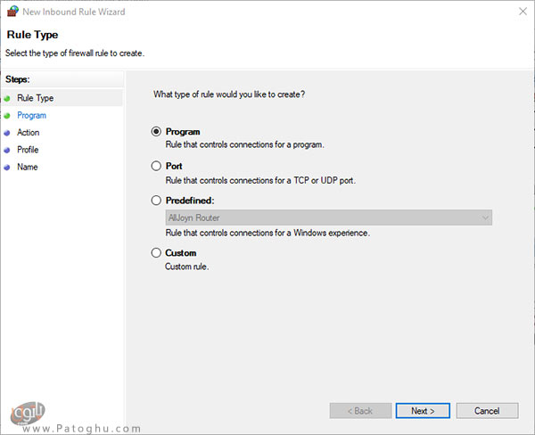Select the Program radio button
Viewport: 535px width, 435px height.
(x=156, y=131)
